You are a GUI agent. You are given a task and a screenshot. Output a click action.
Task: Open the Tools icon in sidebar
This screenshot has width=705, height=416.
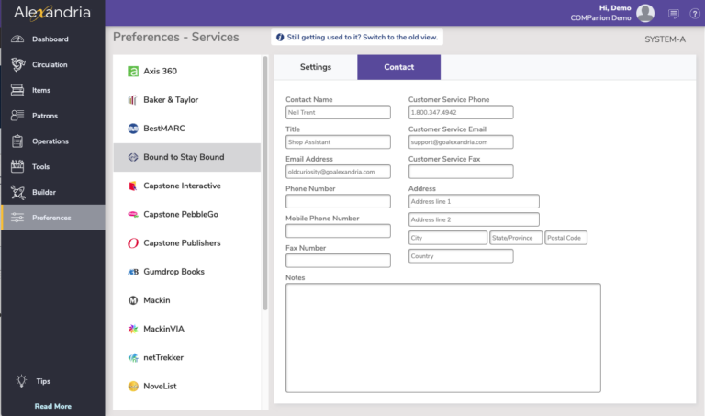17,166
